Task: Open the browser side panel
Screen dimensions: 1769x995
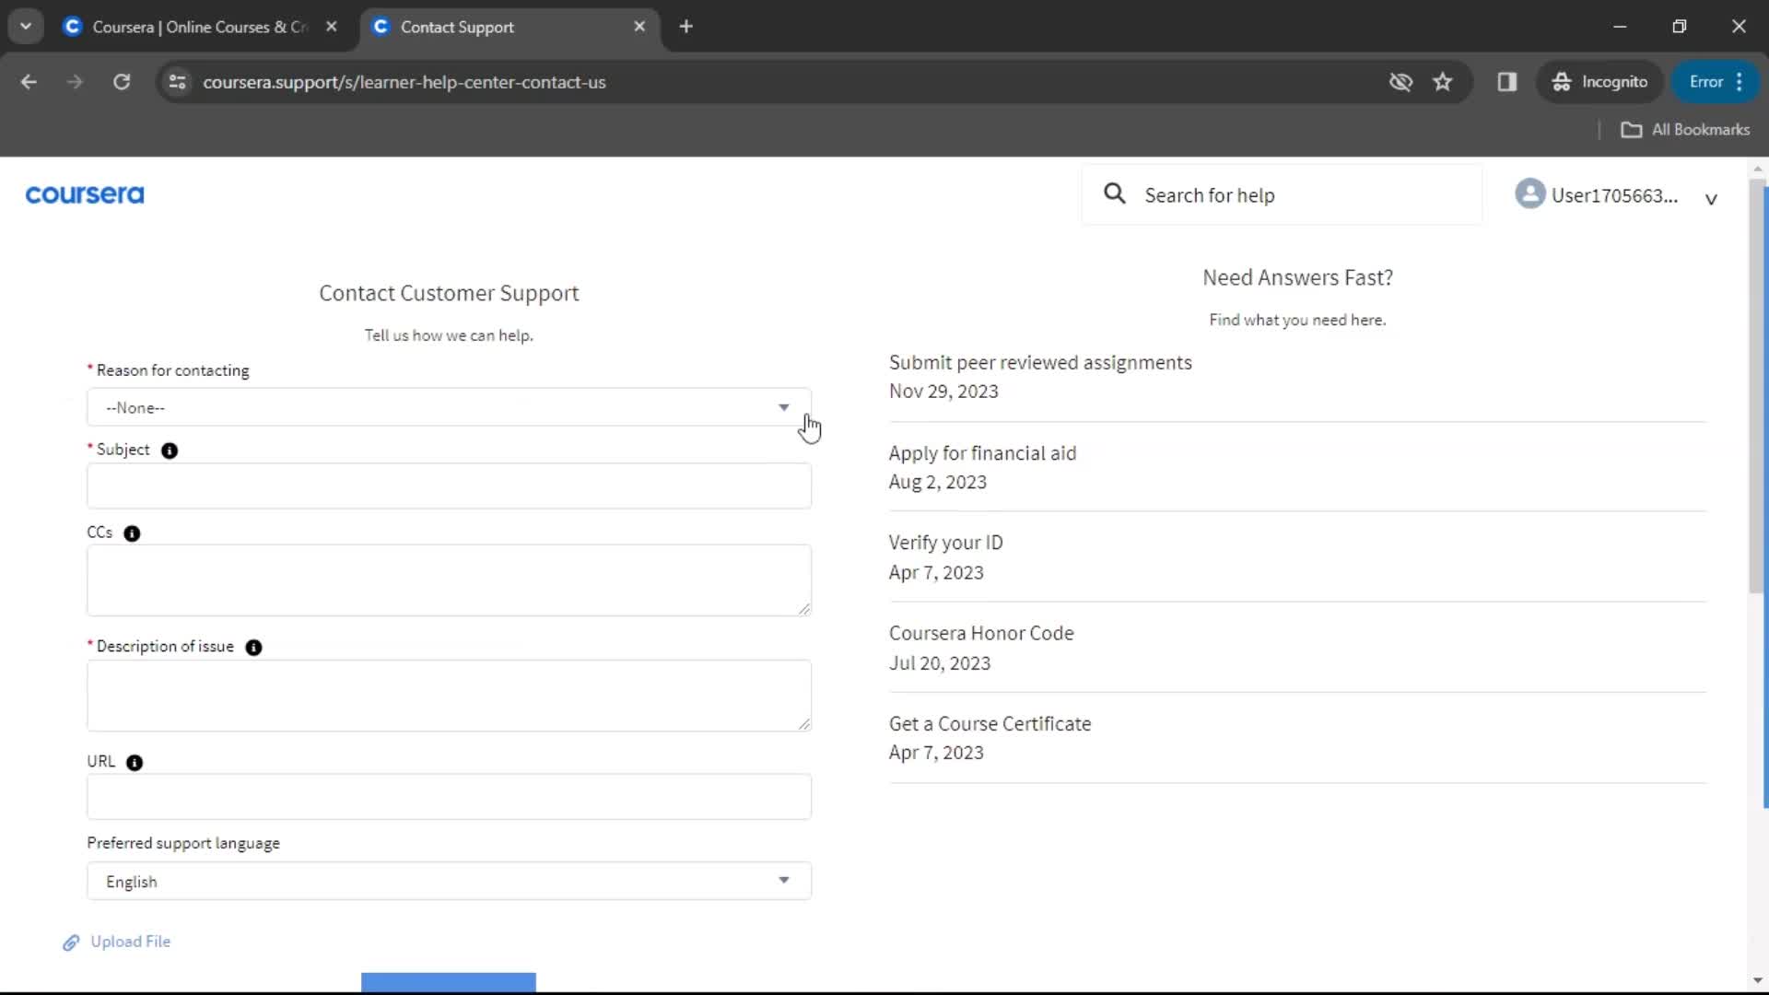Action: point(1507,82)
